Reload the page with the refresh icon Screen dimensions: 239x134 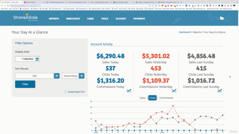click(x=8, y=6)
